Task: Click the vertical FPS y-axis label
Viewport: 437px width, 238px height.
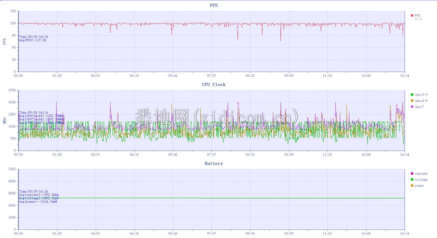Action: coord(4,41)
